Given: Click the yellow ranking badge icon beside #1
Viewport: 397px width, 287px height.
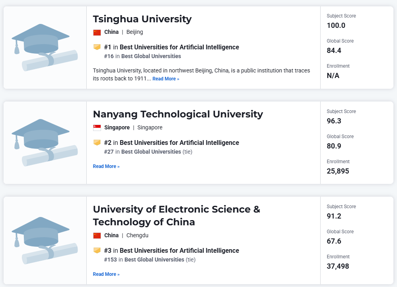Looking at the screenshot, I should coord(97,47).
